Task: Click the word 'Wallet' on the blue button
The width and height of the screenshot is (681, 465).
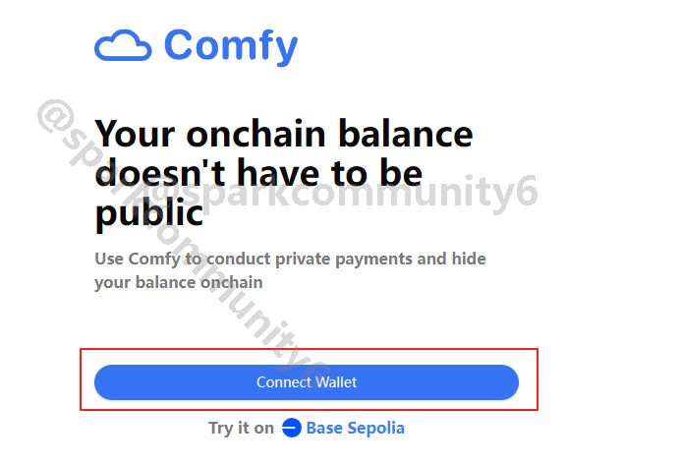Action: (337, 382)
